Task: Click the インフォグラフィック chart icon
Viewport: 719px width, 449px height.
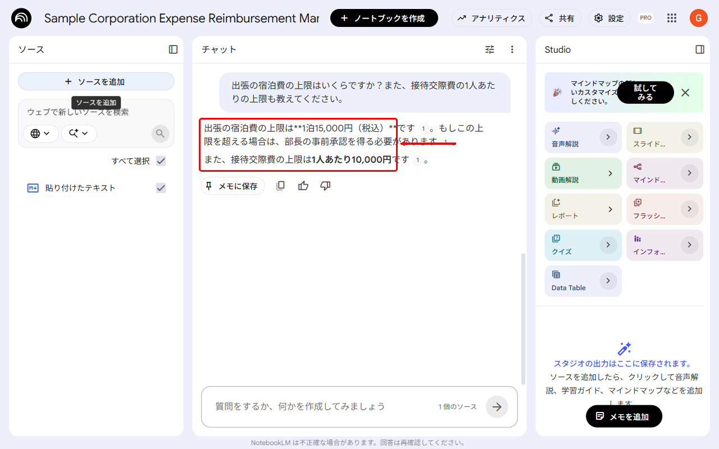Action: coord(638,239)
